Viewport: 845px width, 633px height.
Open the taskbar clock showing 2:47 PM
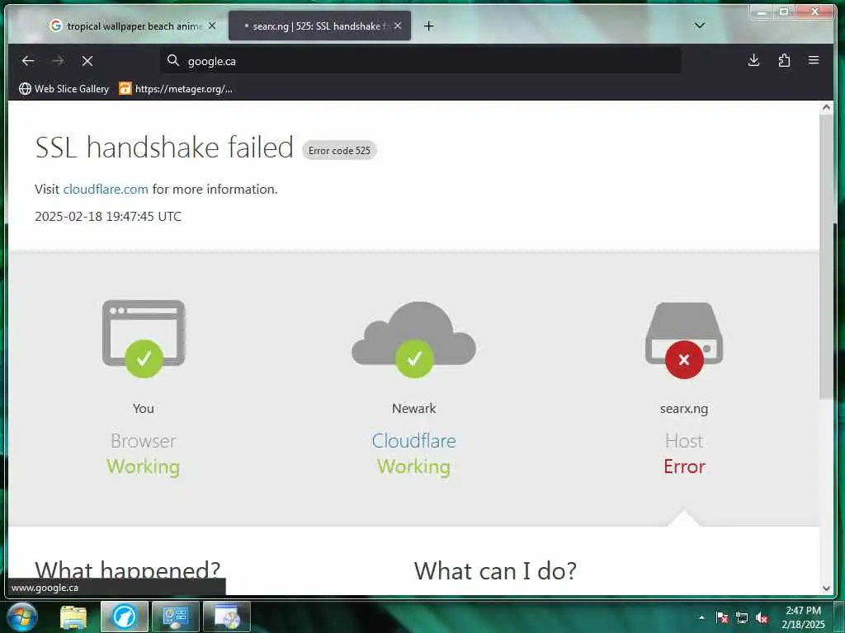point(803,617)
